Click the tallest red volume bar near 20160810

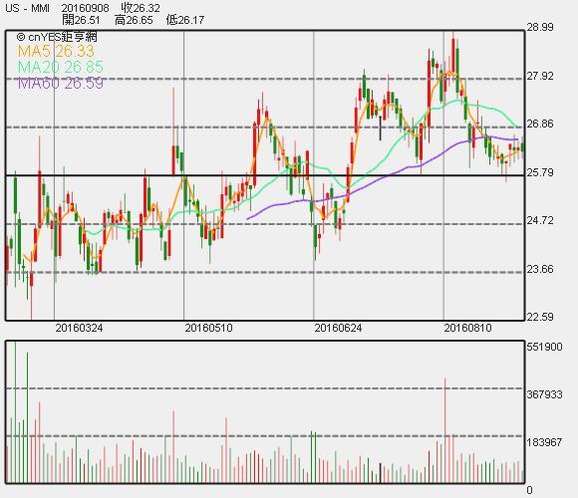pos(445,430)
